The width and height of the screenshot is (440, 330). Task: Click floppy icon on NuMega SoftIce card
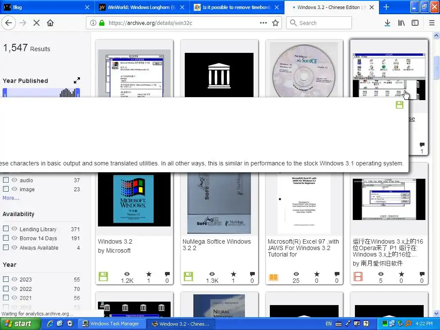click(x=188, y=277)
